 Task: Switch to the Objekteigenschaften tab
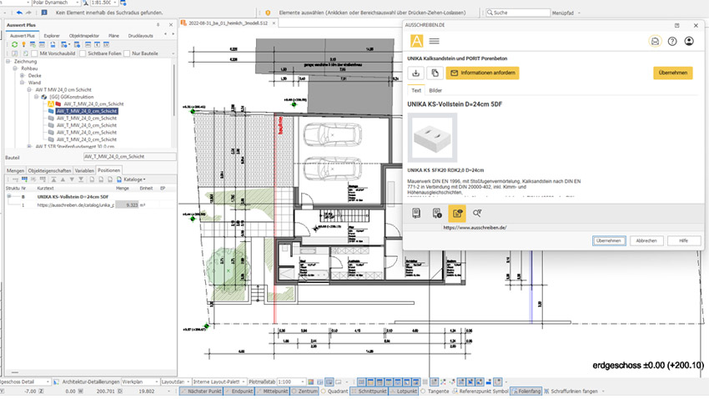click(x=50, y=170)
